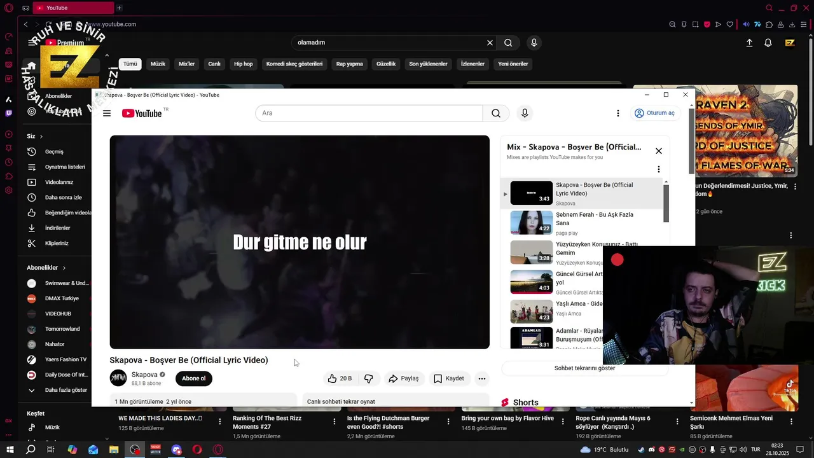Play the Şebnem Ferah - Bu Aşk Fazla Sana item
The image size is (814, 458).
point(582,223)
